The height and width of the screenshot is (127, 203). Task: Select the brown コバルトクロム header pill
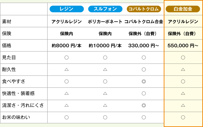pos(144,9)
